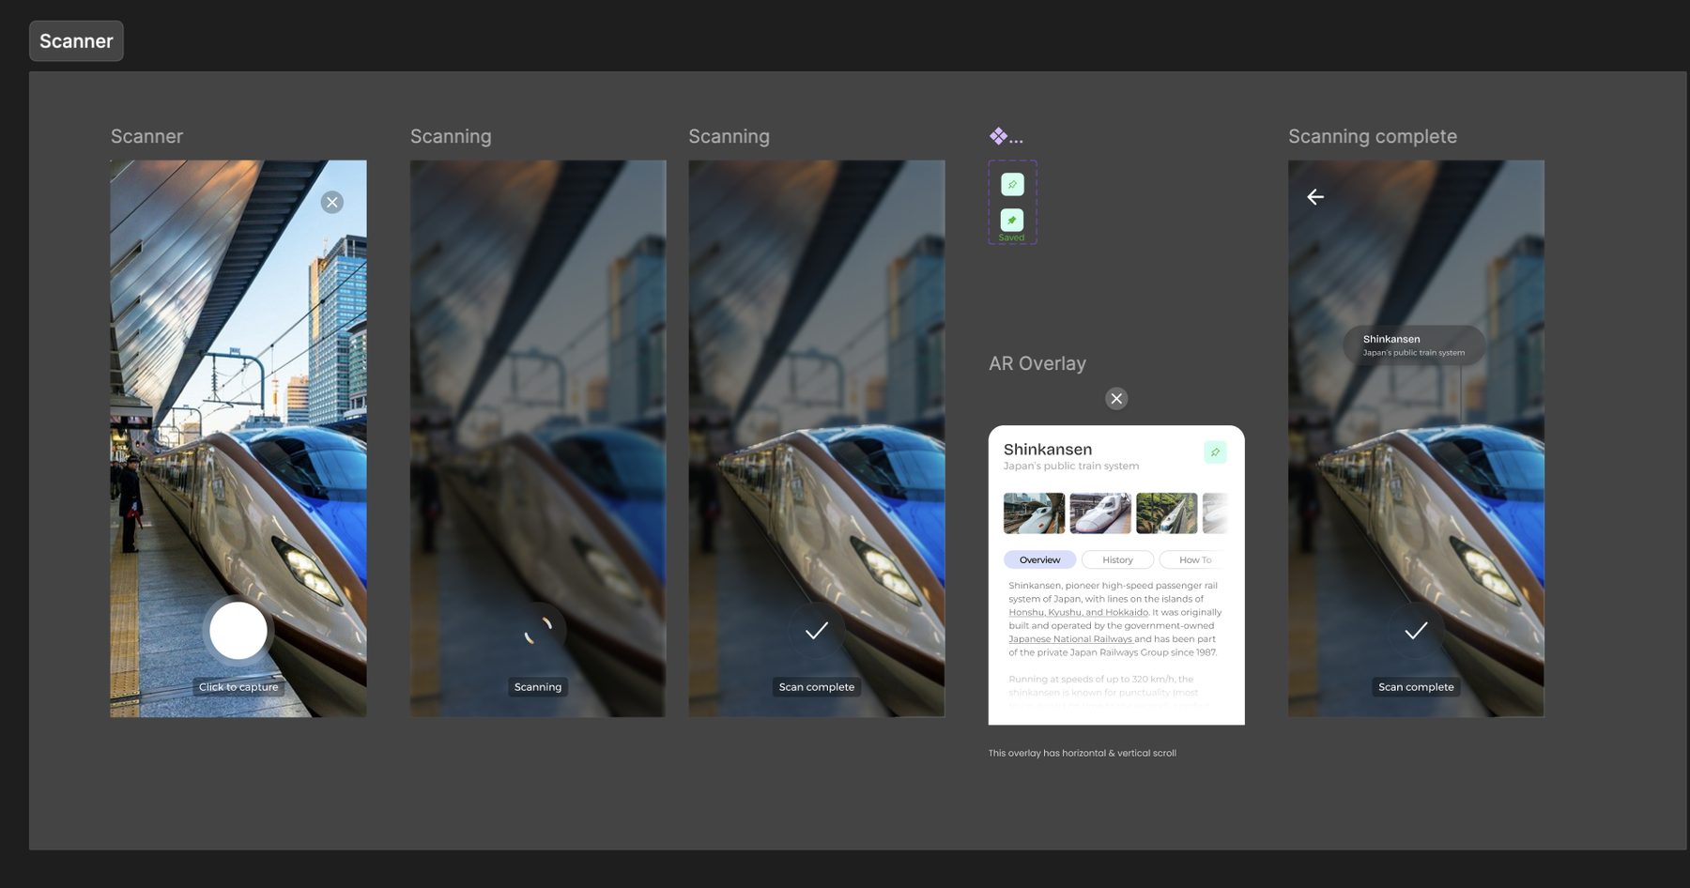Toggle the pin icon on Shinkansen card

1215,452
